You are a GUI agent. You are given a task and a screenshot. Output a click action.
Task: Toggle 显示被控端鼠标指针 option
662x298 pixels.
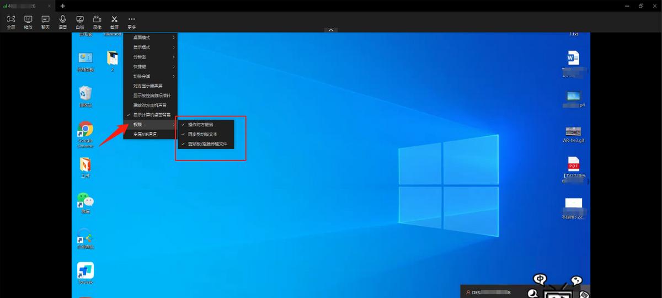click(150, 95)
